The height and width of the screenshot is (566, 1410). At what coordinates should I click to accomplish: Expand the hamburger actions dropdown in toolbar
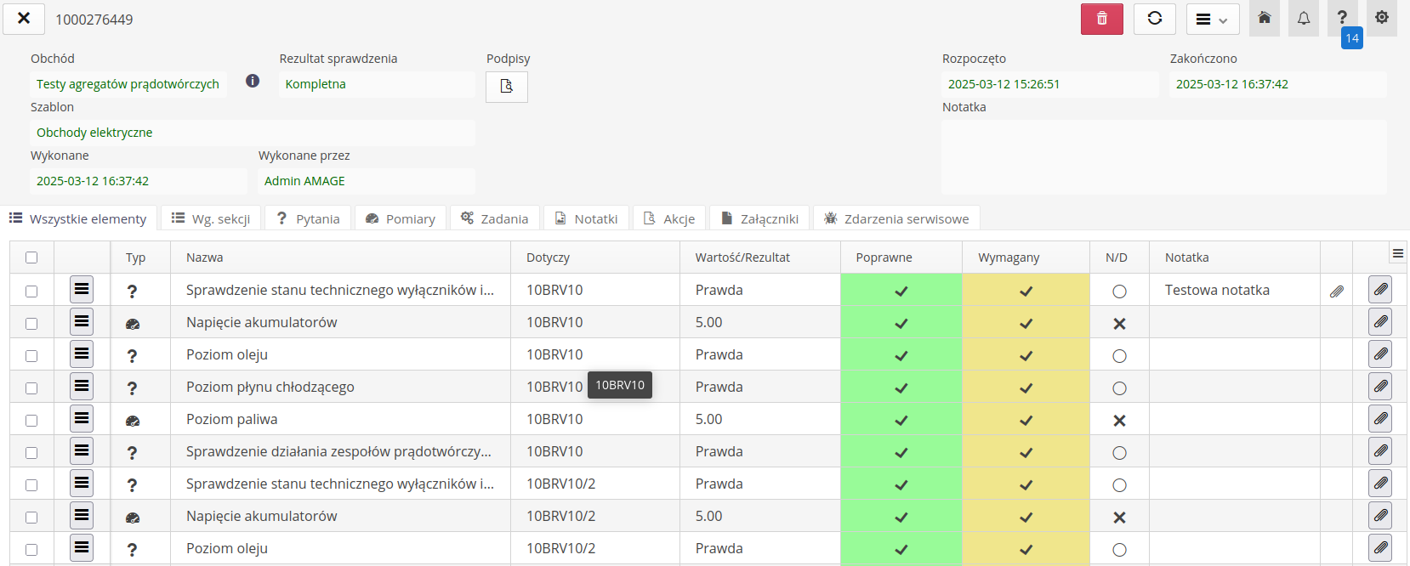point(1212,19)
